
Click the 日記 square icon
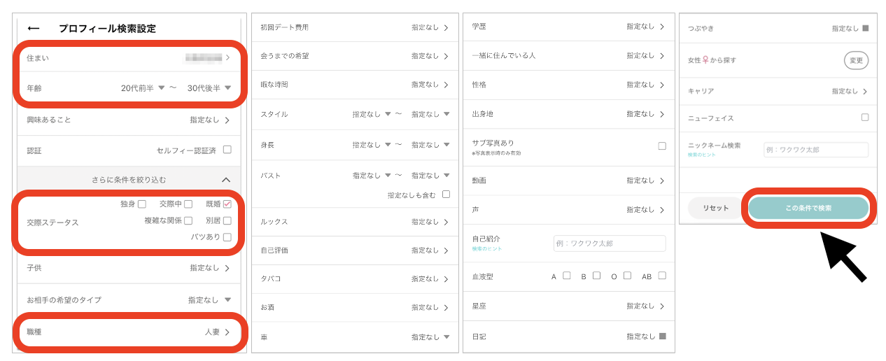(662, 337)
